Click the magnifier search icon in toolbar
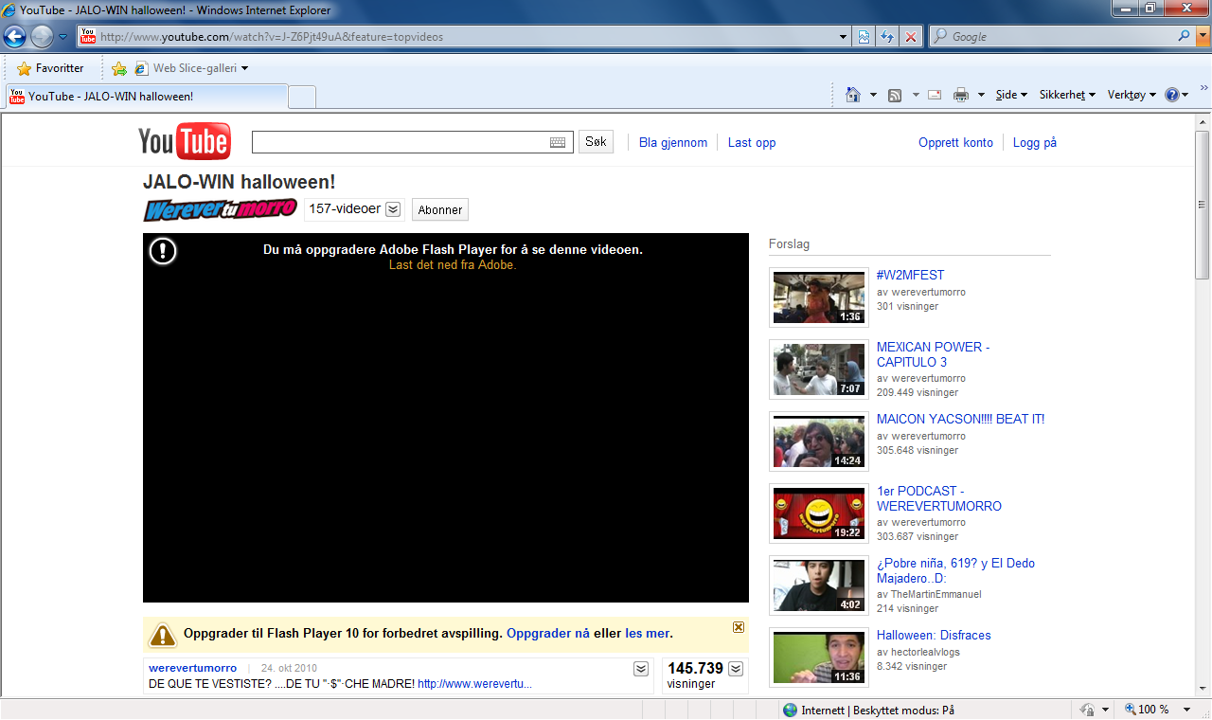Screen dimensions: 1212x720 point(1185,37)
